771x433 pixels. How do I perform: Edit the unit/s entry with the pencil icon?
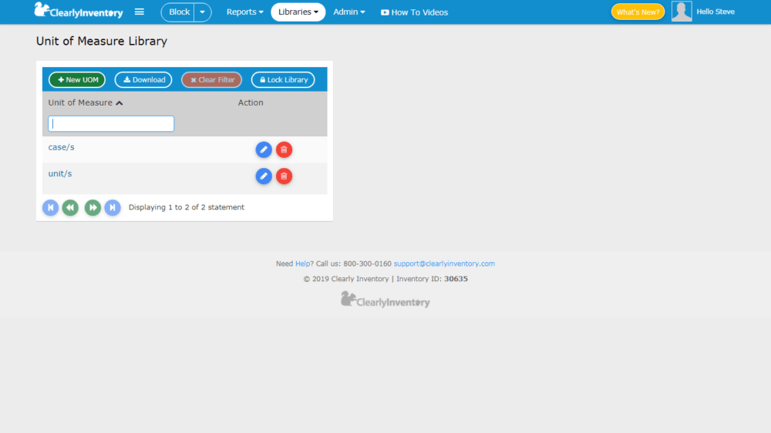(x=264, y=176)
